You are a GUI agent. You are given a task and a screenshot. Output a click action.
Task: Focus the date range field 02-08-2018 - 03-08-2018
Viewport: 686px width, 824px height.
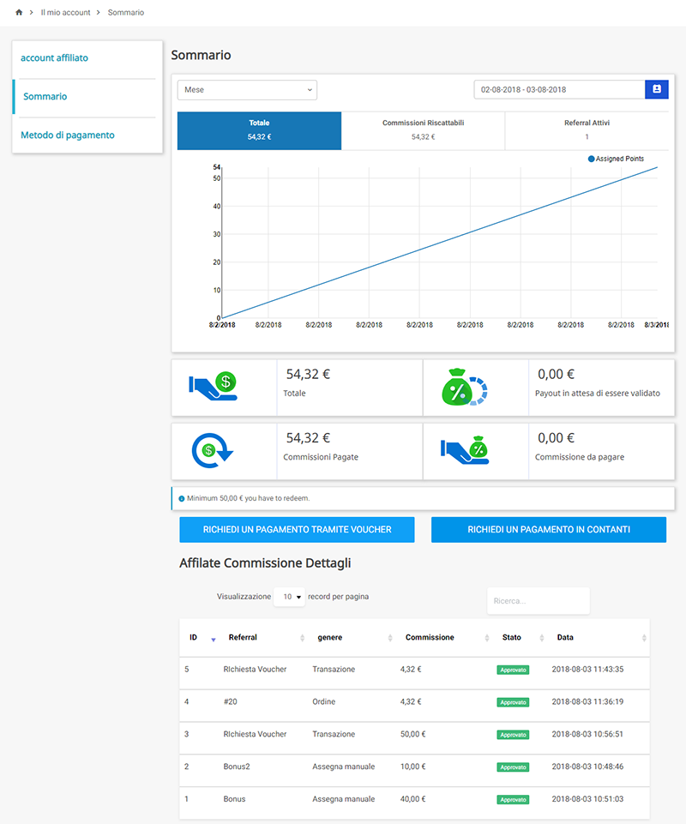pyautogui.click(x=559, y=89)
